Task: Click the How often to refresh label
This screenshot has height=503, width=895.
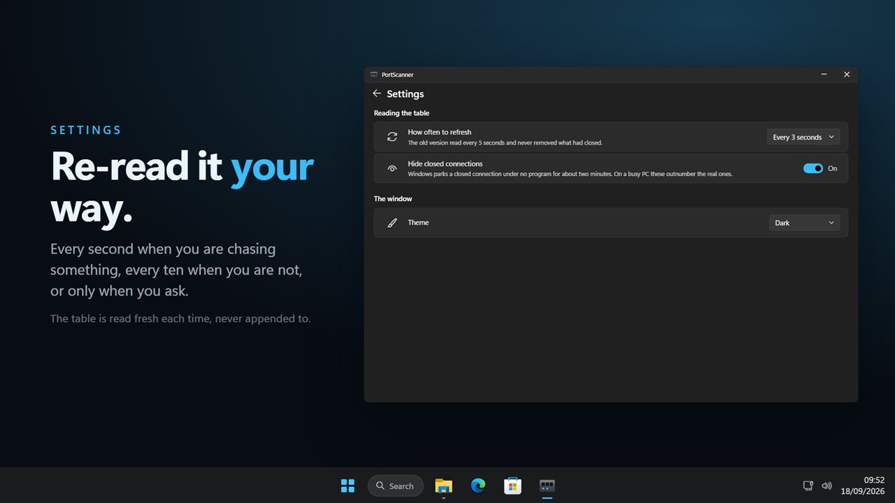Action: [x=440, y=132]
